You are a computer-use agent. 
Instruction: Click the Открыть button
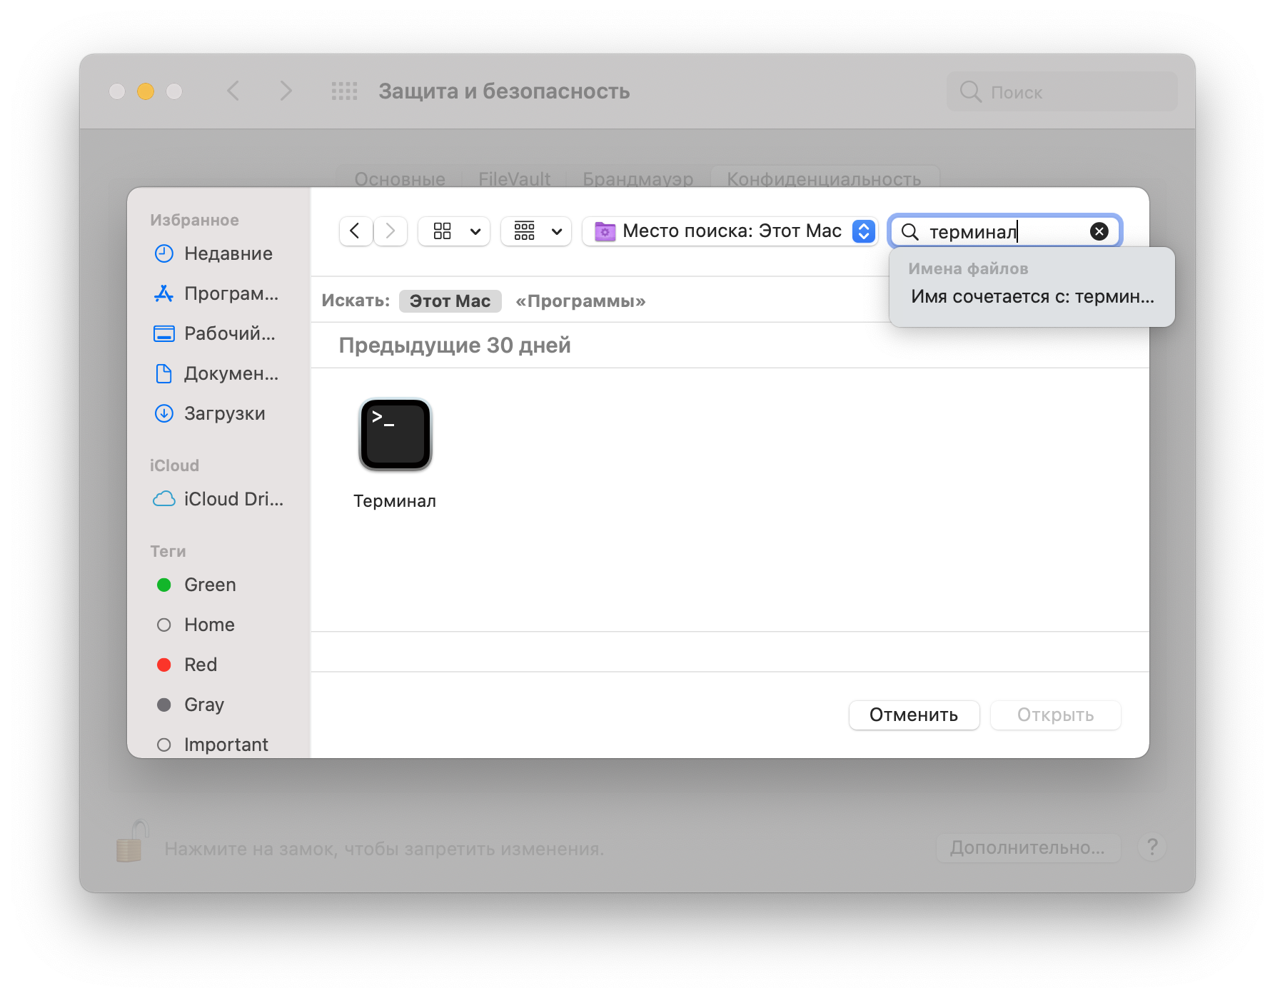tap(1055, 715)
